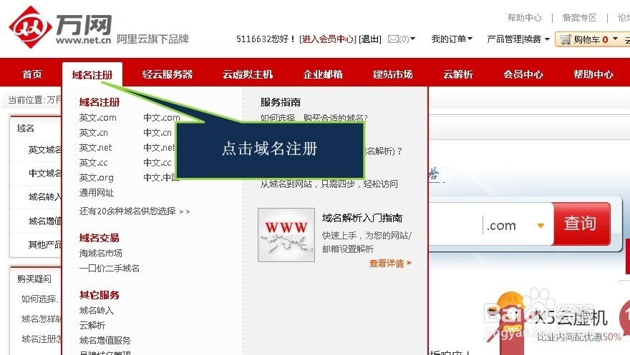This screenshot has height=355, width=630.
Task: Select 英文.cc in the menu
Action: (x=93, y=163)
